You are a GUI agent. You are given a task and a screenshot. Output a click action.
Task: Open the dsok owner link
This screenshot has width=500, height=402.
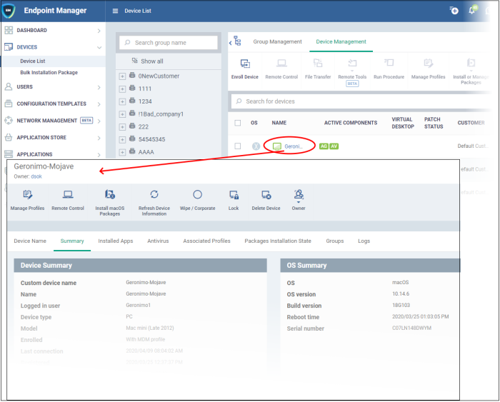click(36, 176)
